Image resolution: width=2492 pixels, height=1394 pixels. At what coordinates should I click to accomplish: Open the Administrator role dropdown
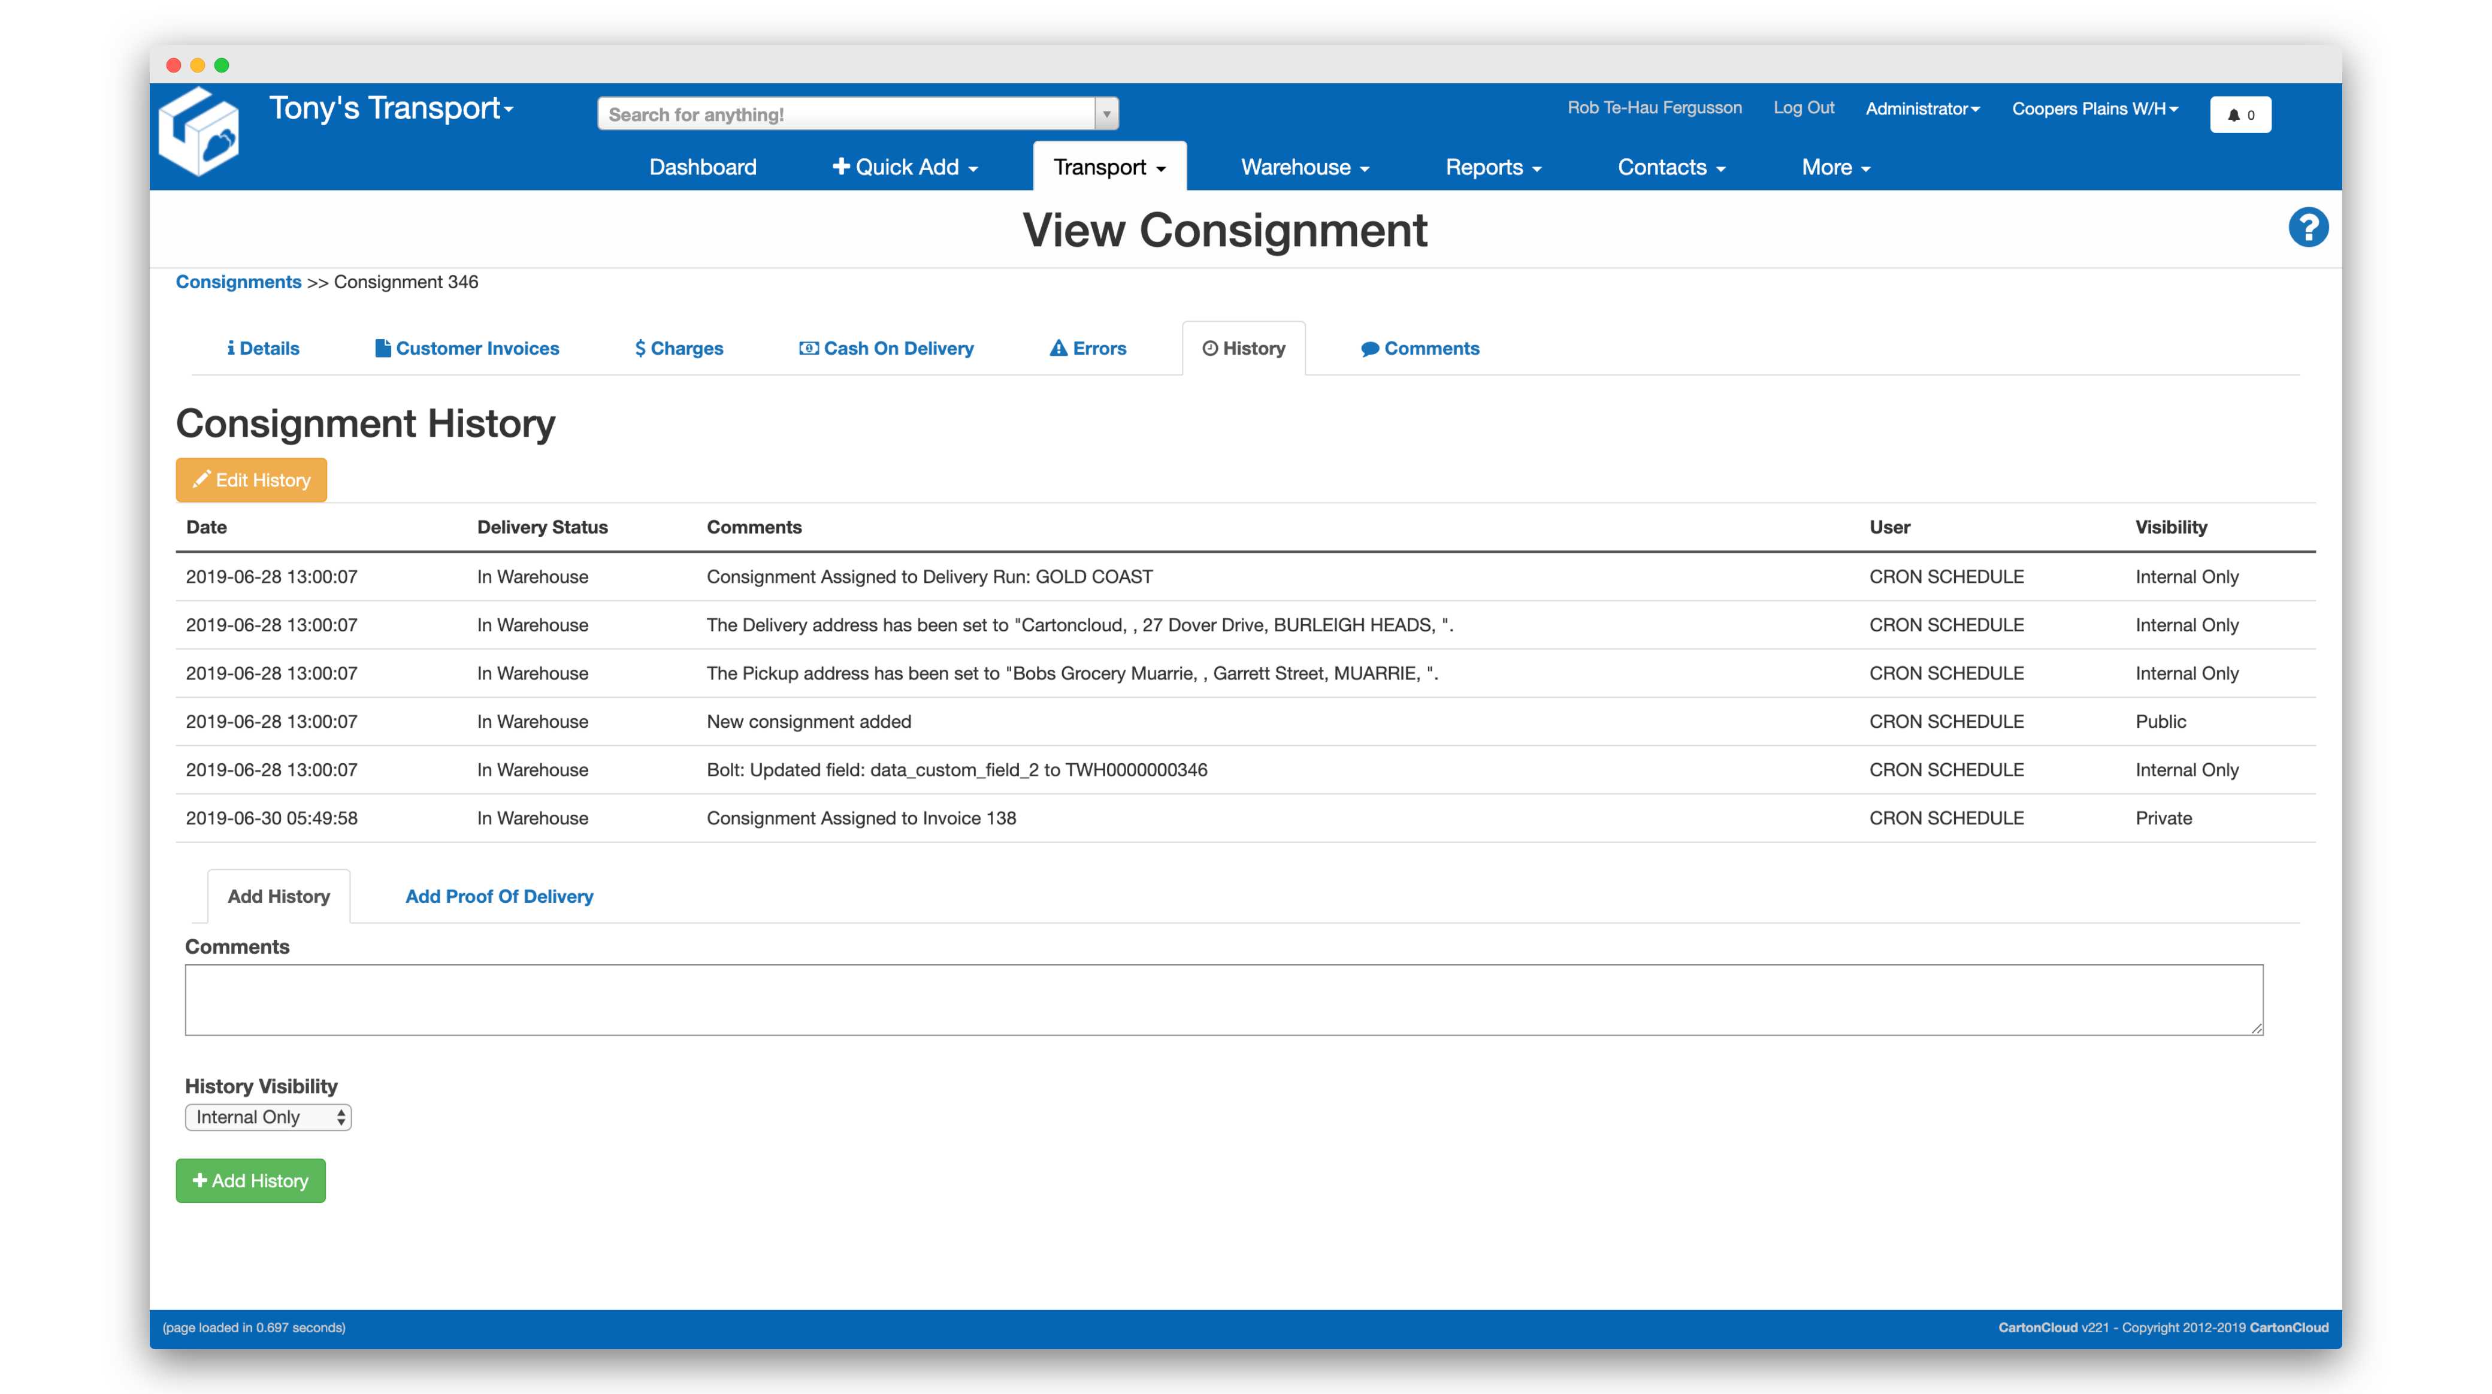point(1922,108)
